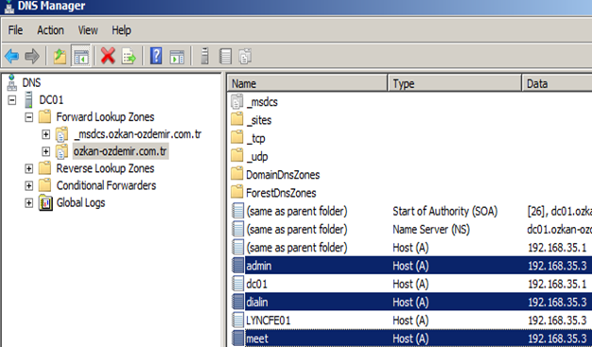This screenshot has height=347, width=592.
Task: Click the dc01 host record icon
Action: [x=237, y=284]
